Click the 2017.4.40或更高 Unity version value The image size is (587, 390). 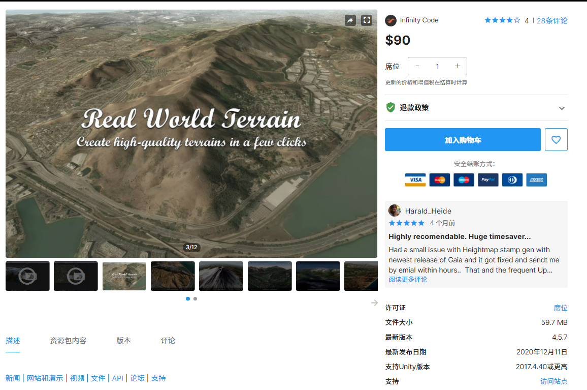541,367
